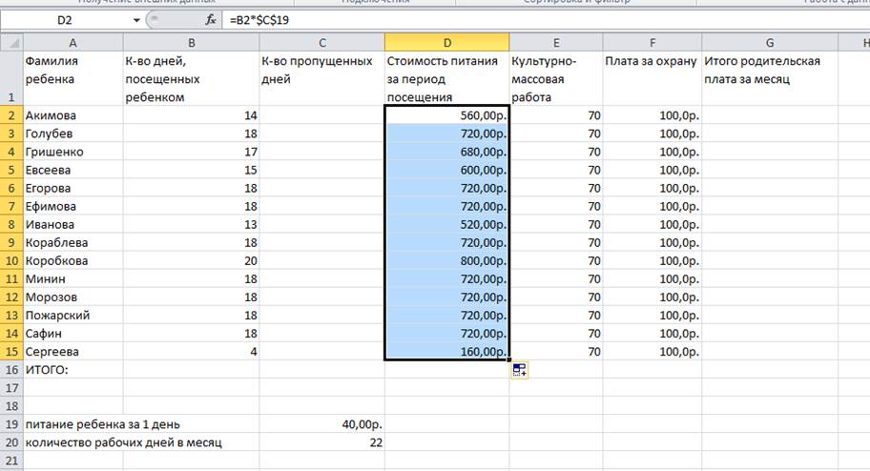Click cell with name Гришенко
The image size is (870, 471).
pos(72,152)
